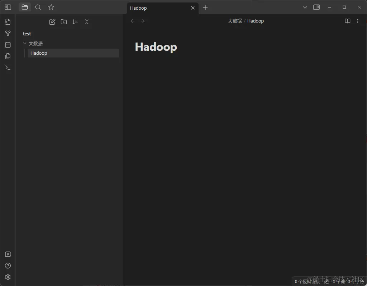Click Hadoop in the breadcrumb
Image resolution: width=367 pixels, height=286 pixels.
(x=255, y=21)
